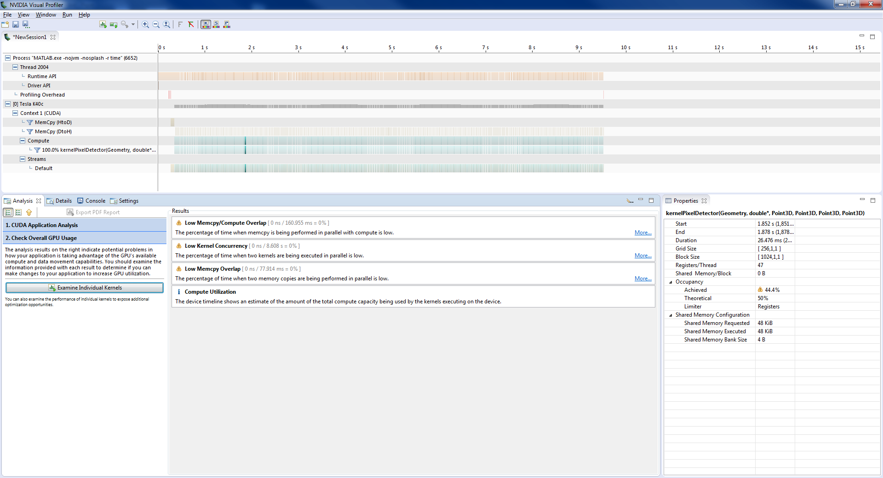Image resolution: width=883 pixels, height=478 pixels.
Task: Click the MemCpy HtoD interval near timeline start
Action: click(x=172, y=122)
